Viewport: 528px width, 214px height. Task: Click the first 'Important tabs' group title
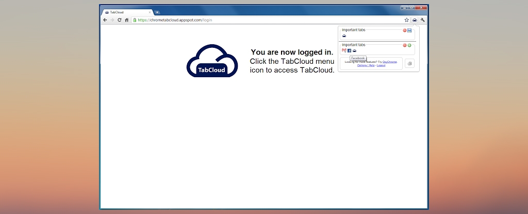point(354,30)
